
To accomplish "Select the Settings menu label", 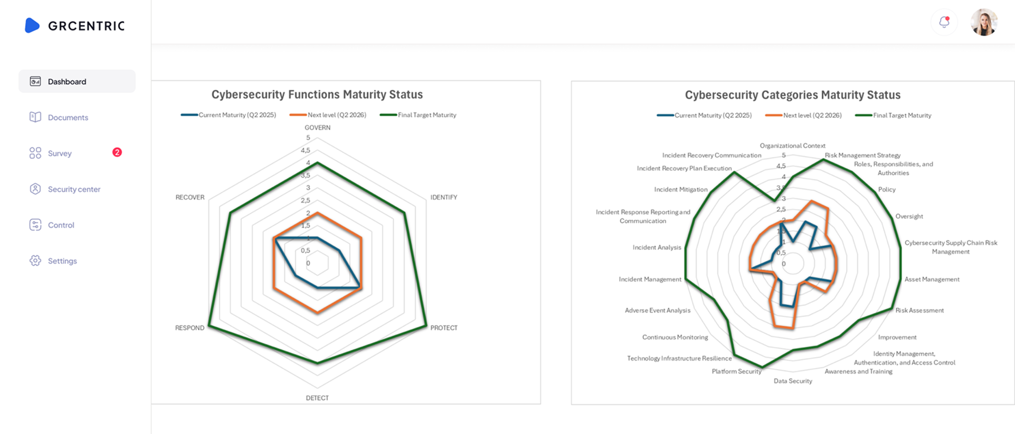I will (62, 261).
